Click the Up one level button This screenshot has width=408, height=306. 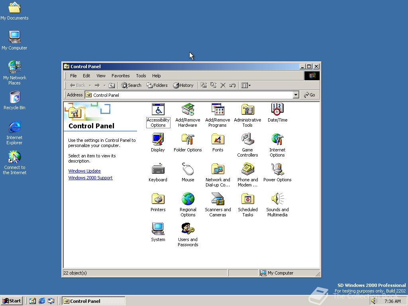[x=112, y=85]
